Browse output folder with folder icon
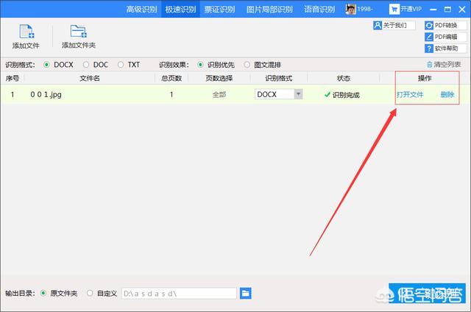471x312 pixels. pos(246,293)
